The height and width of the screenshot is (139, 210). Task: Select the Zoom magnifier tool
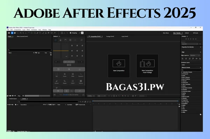17,33
